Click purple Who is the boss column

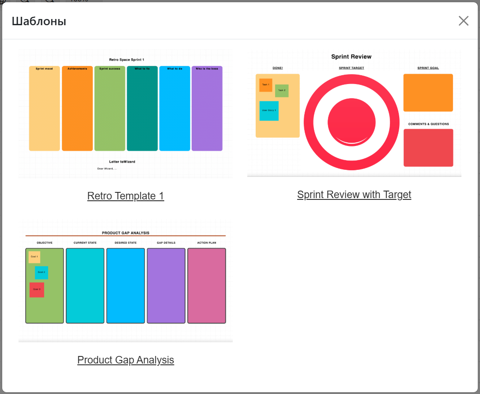[x=207, y=111]
